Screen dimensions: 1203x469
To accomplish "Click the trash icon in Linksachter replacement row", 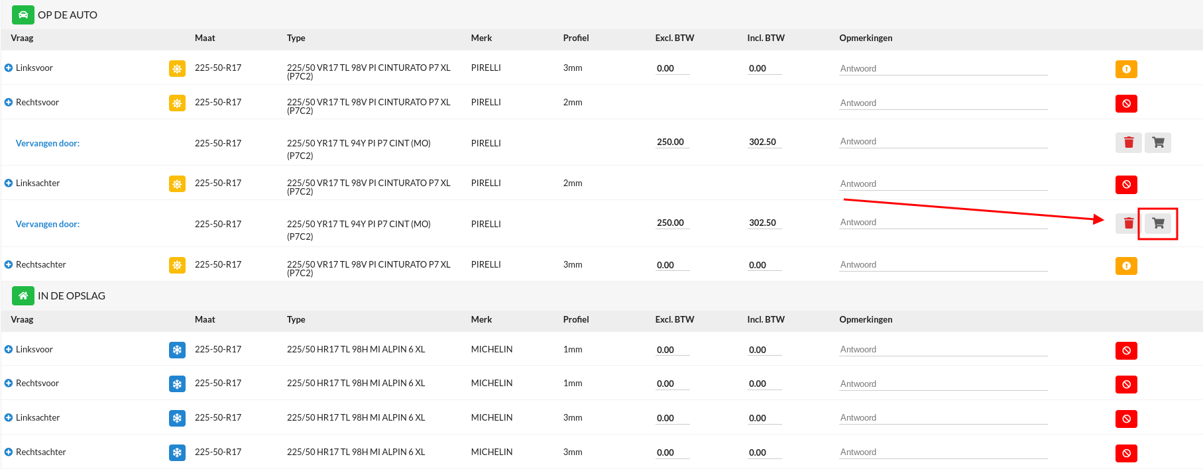I will tap(1129, 223).
